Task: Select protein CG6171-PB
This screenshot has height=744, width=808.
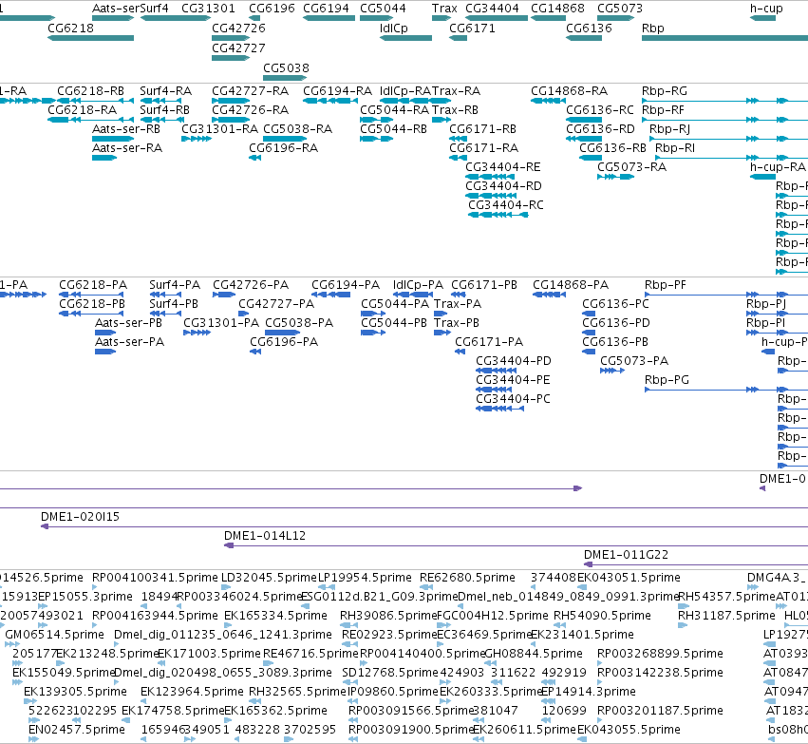Action: pos(459,295)
